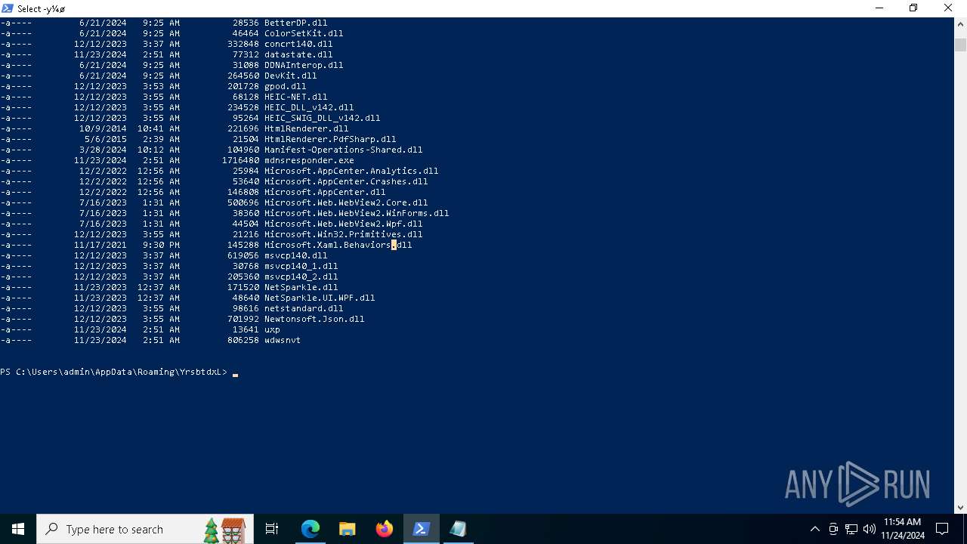Image resolution: width=967 pixels, height=544 pixels.
Task: Click Microsoft.Web.WebView2.Wpf.dll entry
Action: 343,224
